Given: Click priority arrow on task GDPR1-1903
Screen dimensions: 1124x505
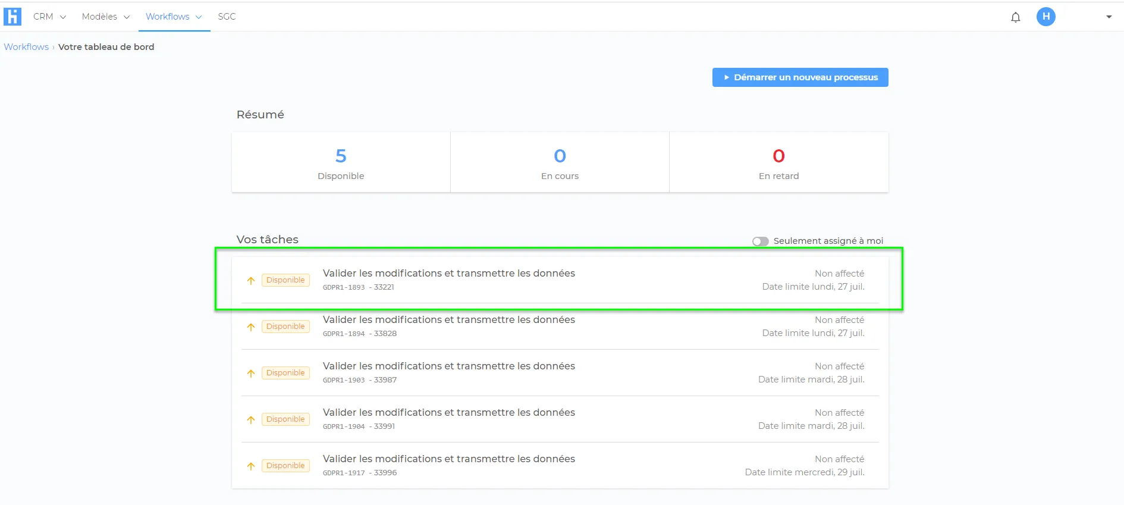Looking at the screenshot, I should click(x=251, y=374).
